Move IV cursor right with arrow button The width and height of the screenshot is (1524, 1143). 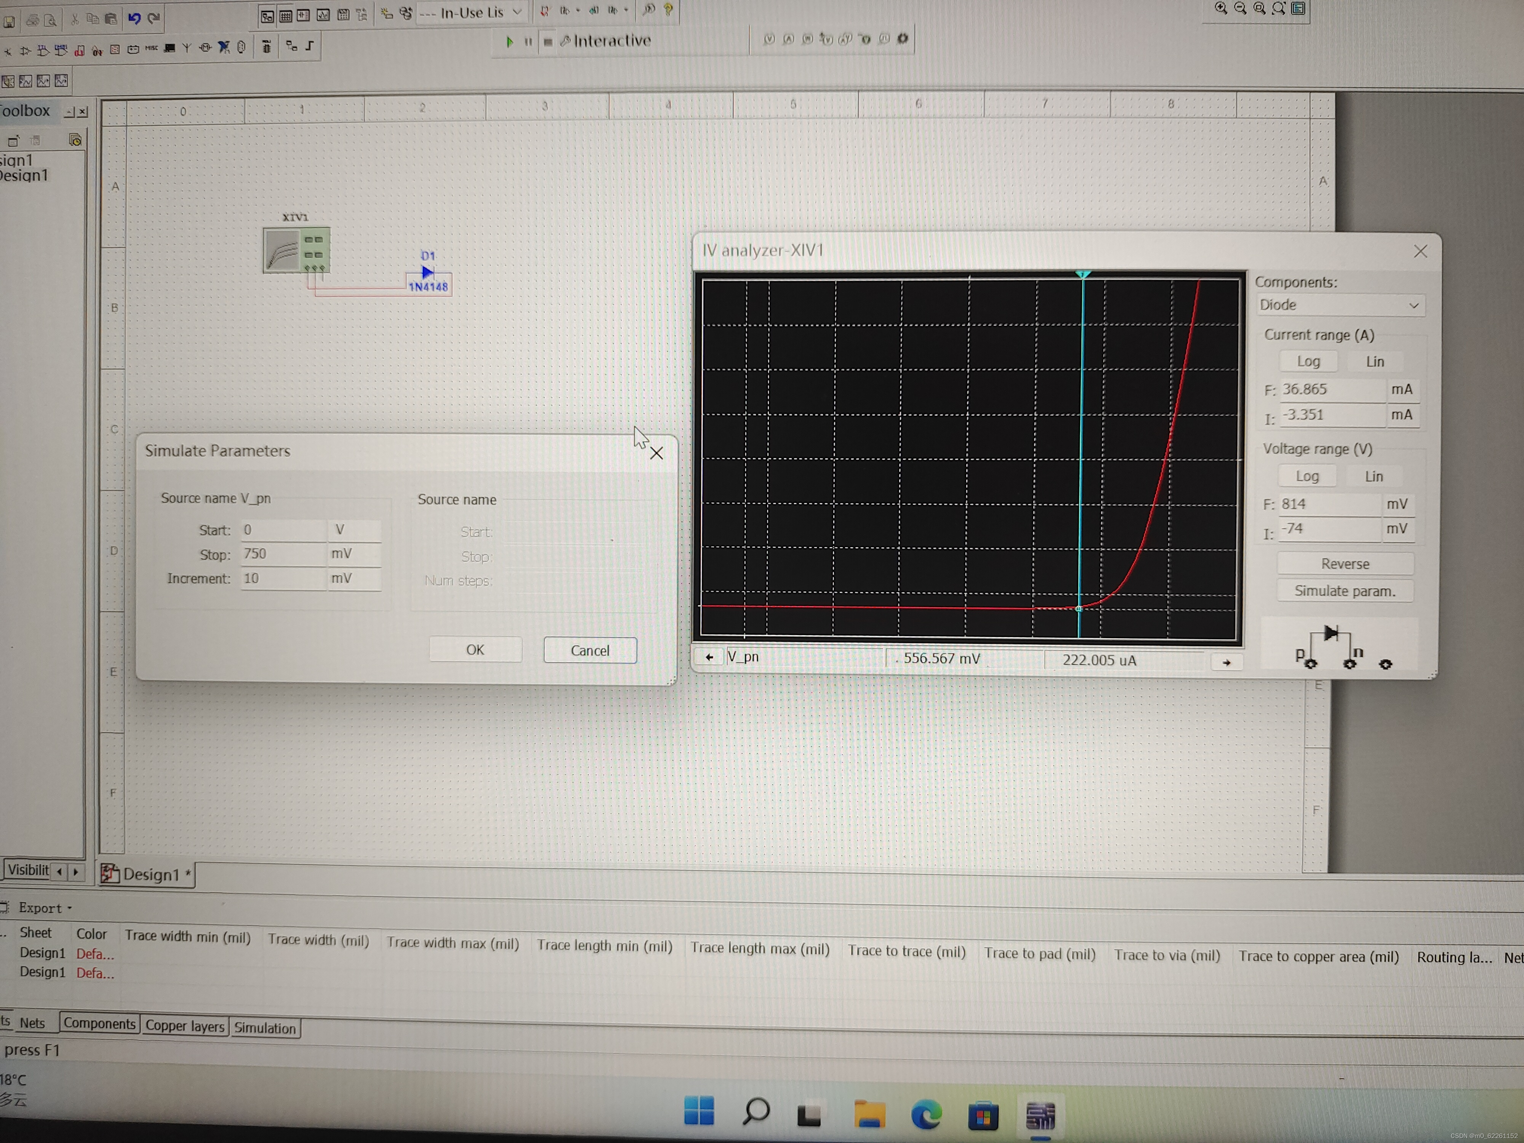pyautogui.click(x=1226, y=663)
